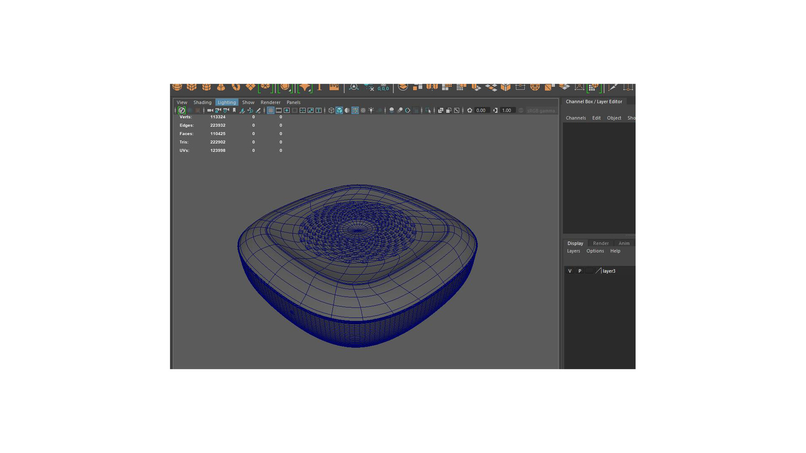The width and height of the screenshot is (806, 453).
Task: Switch to the Render tab in Layer Editor
Action: tap(600, 243)
